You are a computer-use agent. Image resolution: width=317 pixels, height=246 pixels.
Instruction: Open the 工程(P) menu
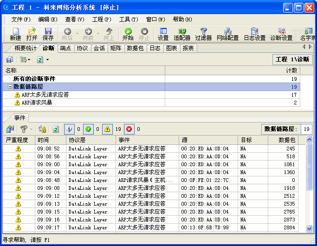(102, 19)
